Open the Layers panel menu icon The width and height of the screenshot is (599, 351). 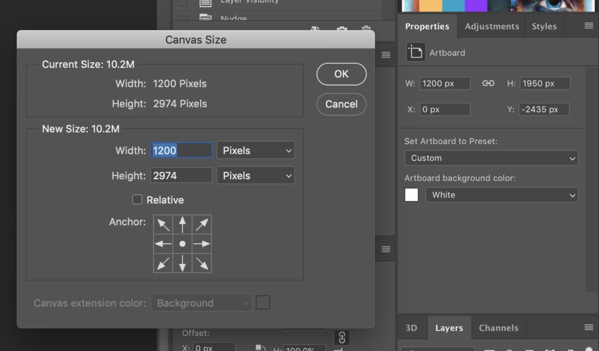tap(588, 327)
